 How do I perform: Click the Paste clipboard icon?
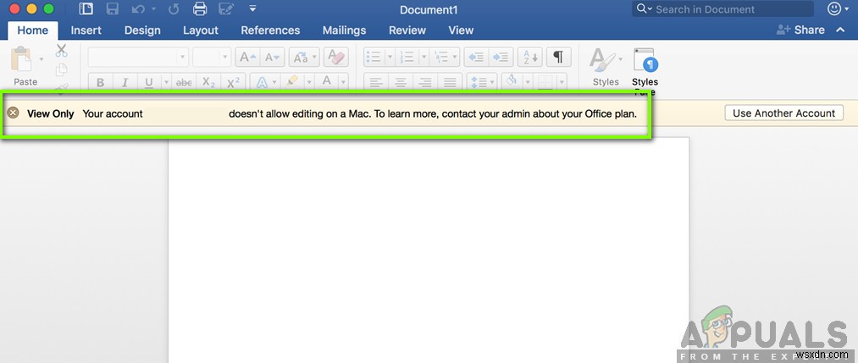(x=22, y=59)
